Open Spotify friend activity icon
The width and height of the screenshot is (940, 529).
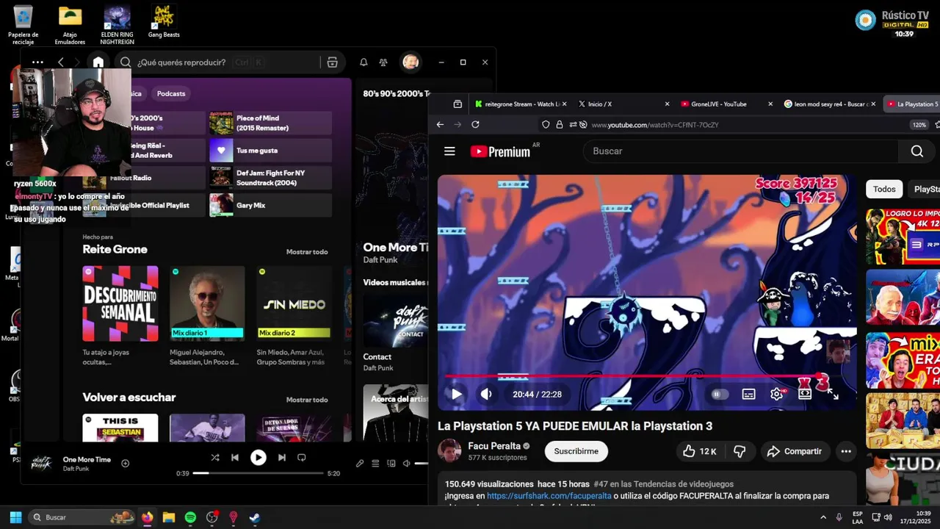[383, 62]
